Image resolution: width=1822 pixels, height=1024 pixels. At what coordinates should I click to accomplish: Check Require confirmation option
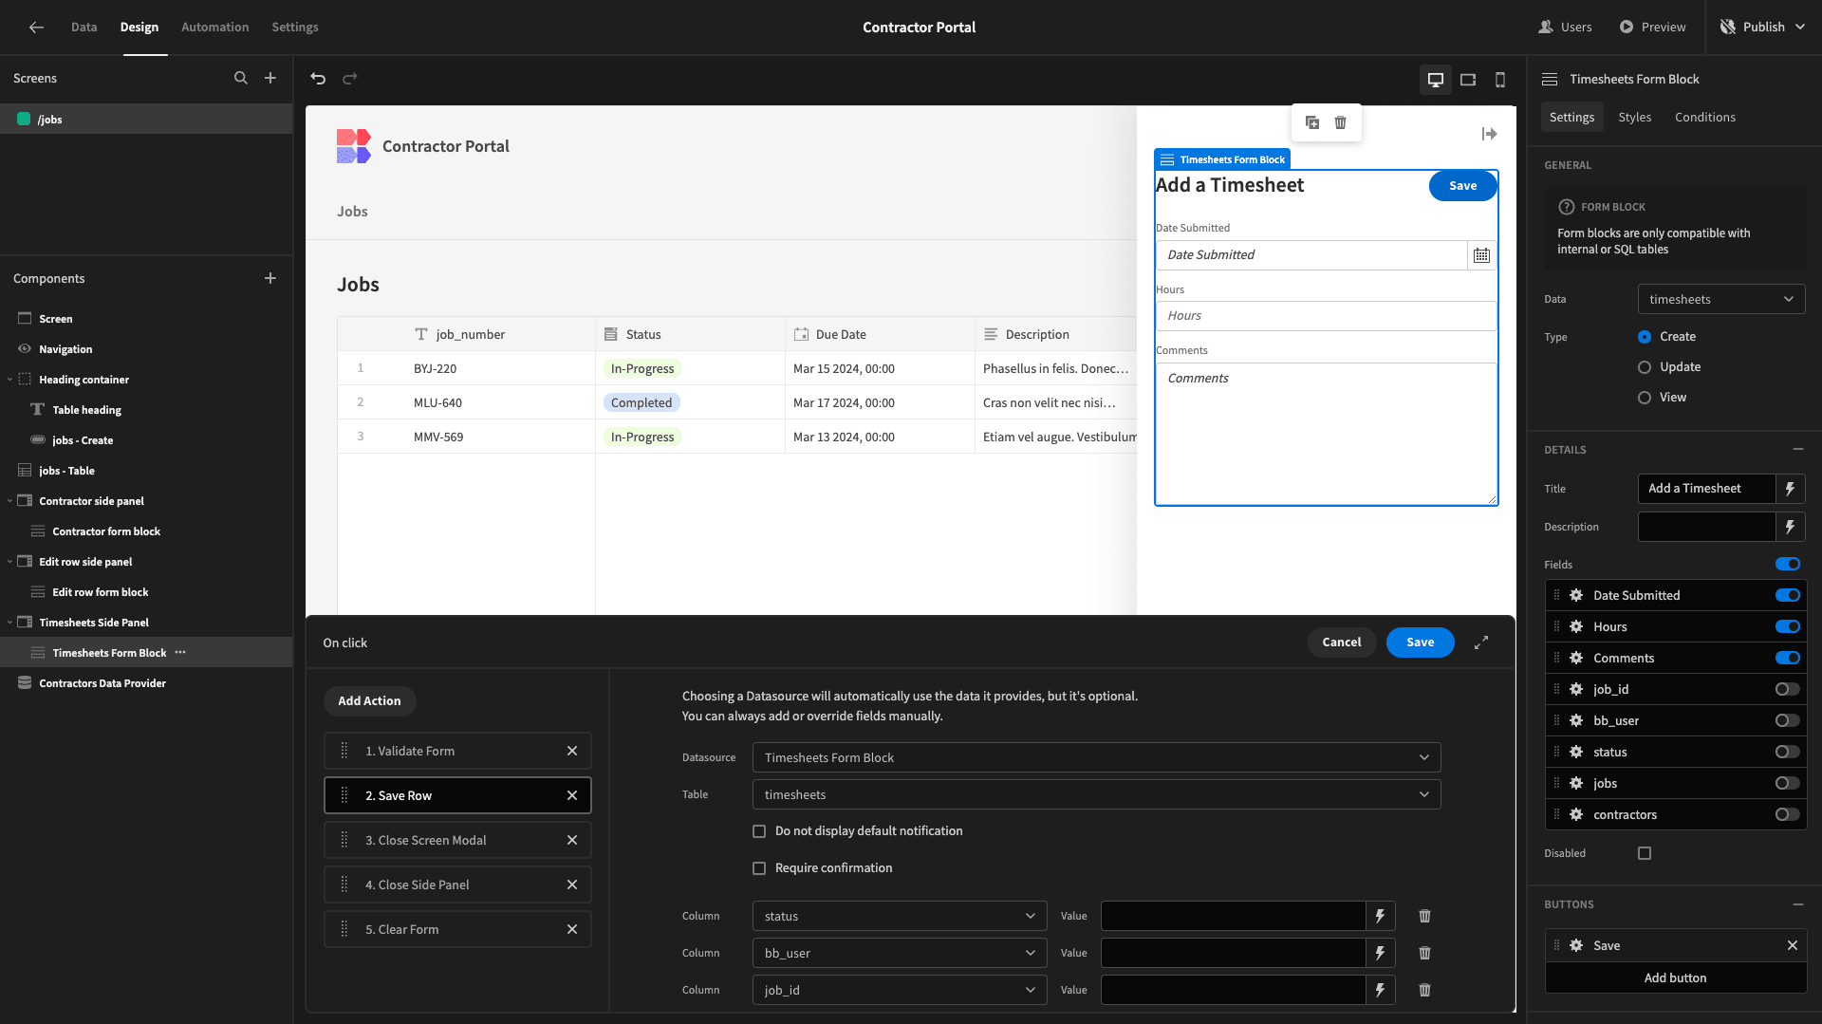tap(759, 868)
